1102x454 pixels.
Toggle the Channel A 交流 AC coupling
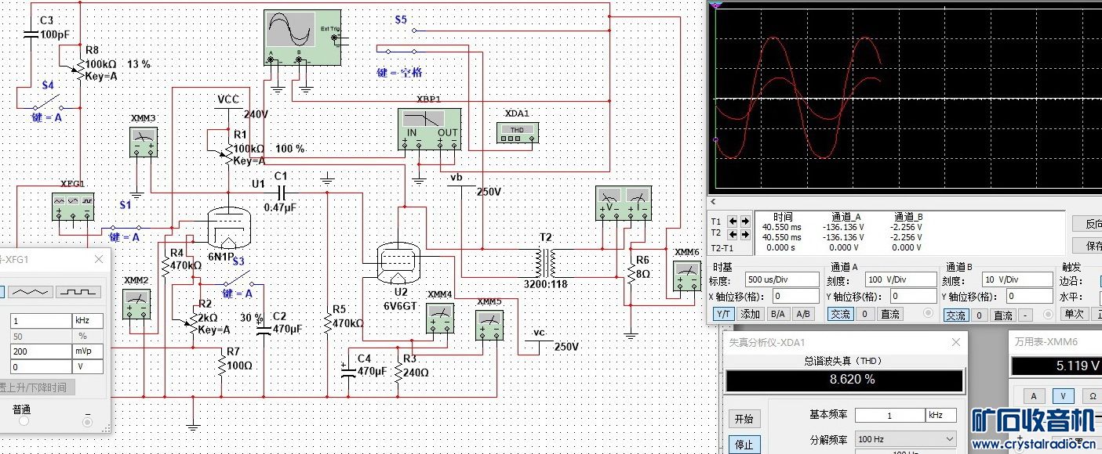[x=840, y=314]
